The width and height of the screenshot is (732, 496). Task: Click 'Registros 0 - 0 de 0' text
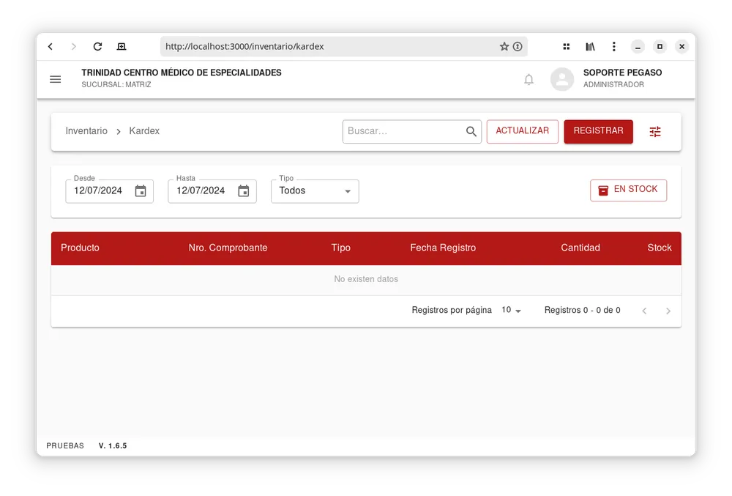click(582, 310)
